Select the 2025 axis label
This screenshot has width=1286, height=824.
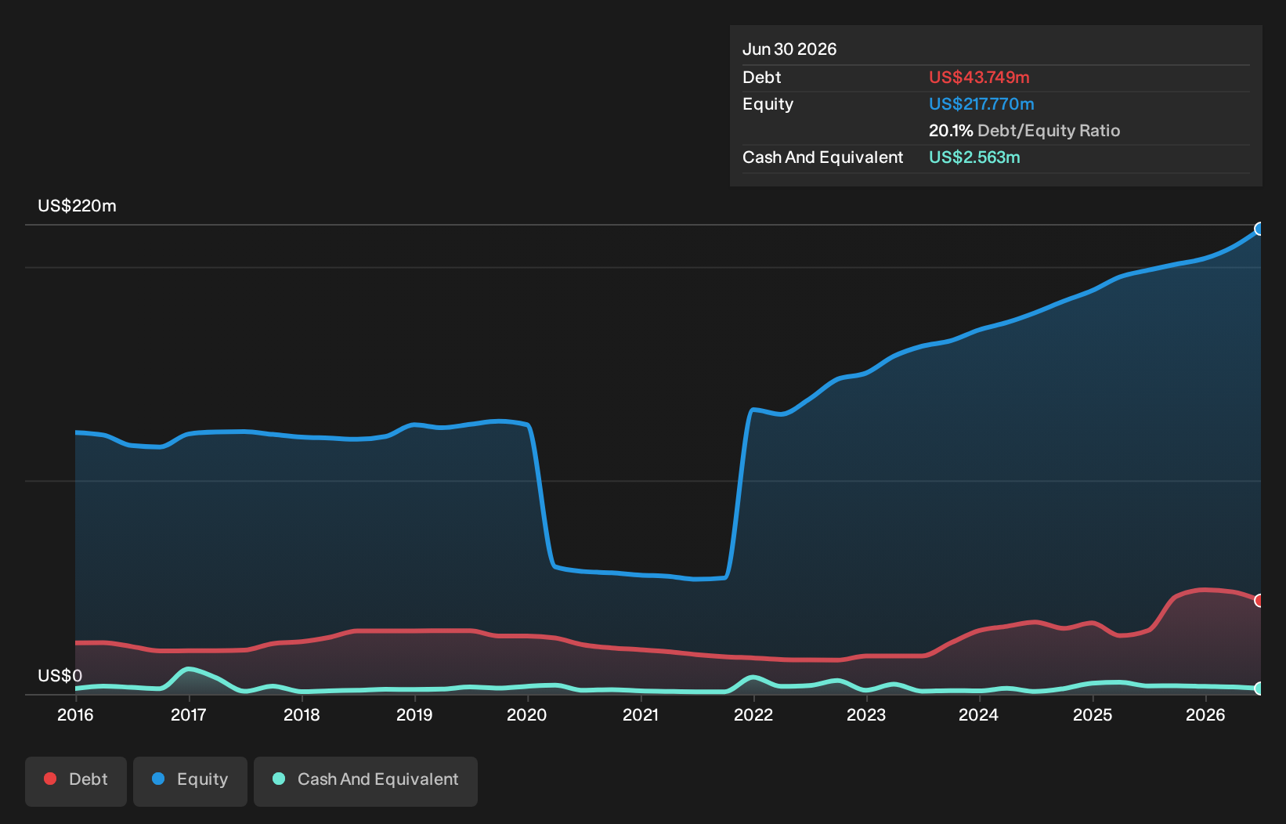click(1093, 715)
